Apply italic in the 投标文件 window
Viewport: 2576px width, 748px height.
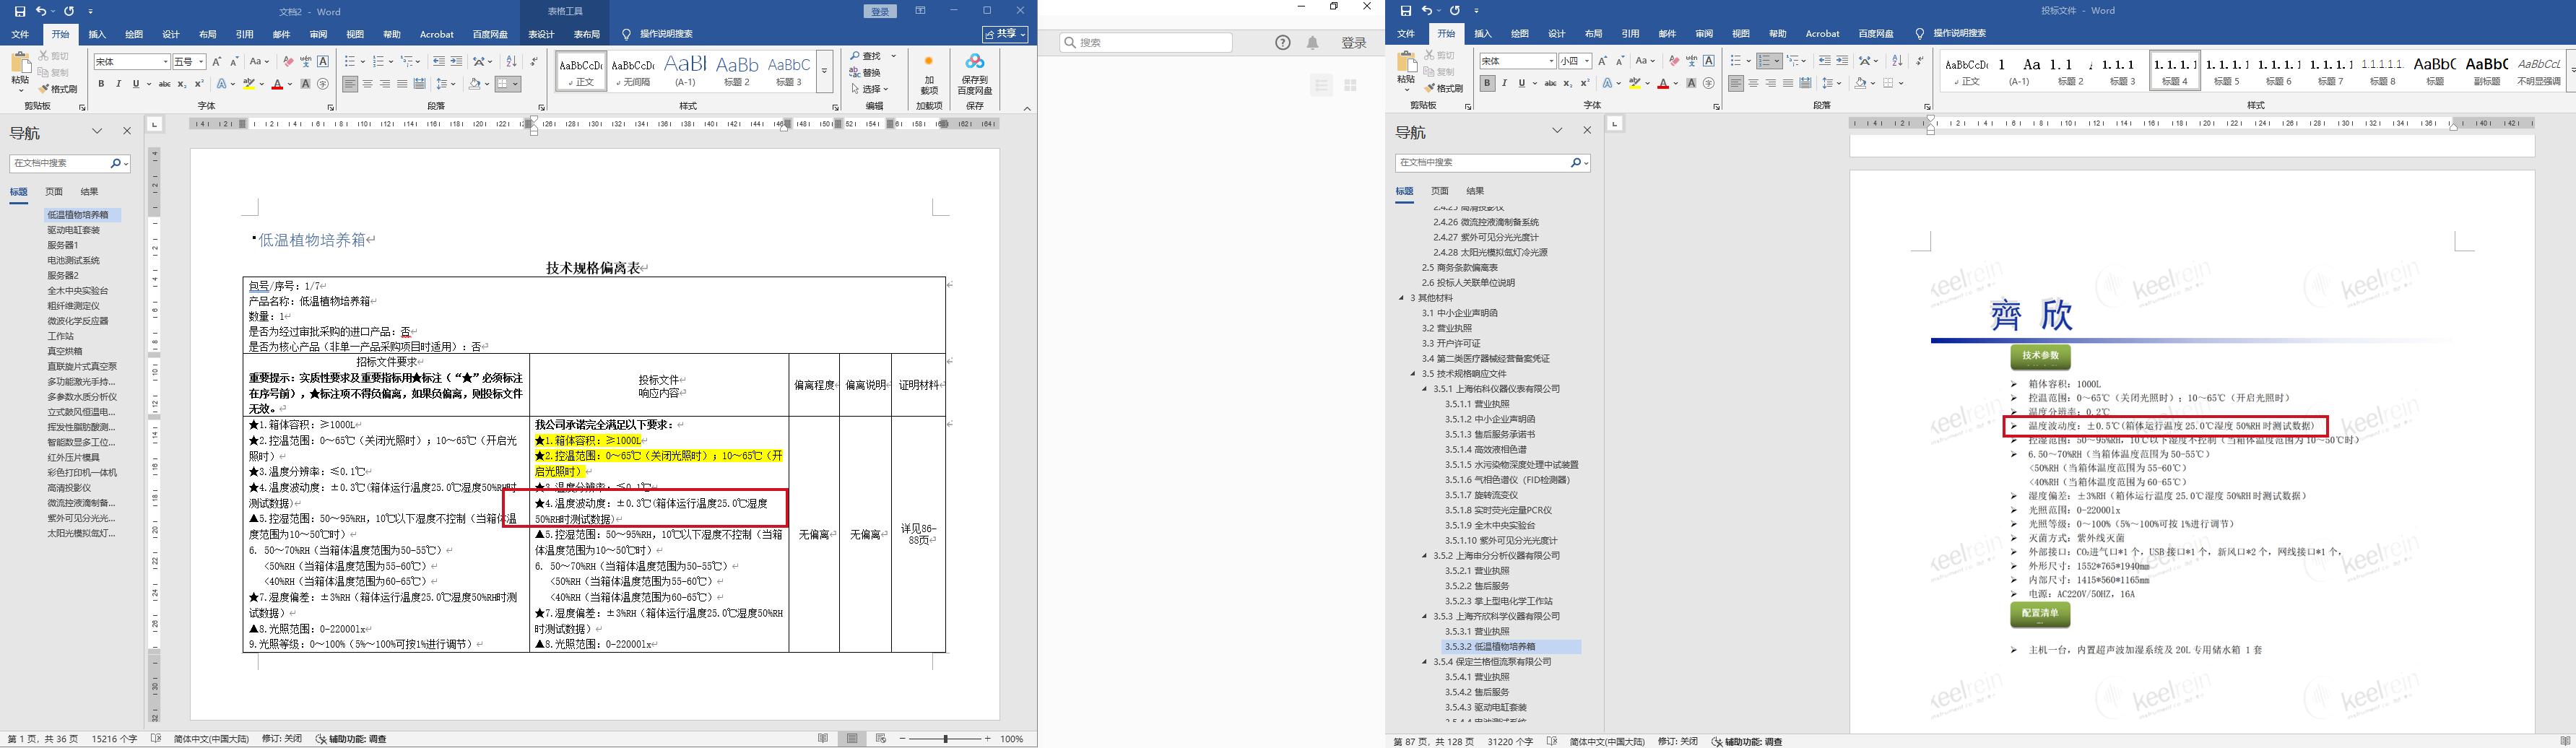point(1504,84)
